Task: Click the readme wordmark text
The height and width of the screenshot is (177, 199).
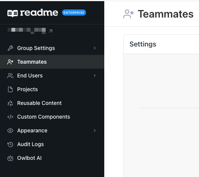Action: pyautogui.click(x=39, y=13)
